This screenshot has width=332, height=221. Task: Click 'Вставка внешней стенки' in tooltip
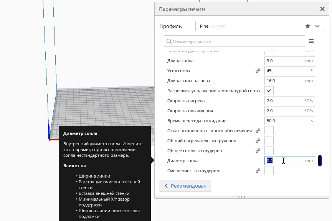[104, 193]
